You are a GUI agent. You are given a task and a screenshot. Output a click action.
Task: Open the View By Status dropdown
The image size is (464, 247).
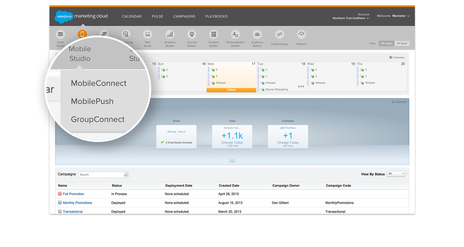coord(396,174)
